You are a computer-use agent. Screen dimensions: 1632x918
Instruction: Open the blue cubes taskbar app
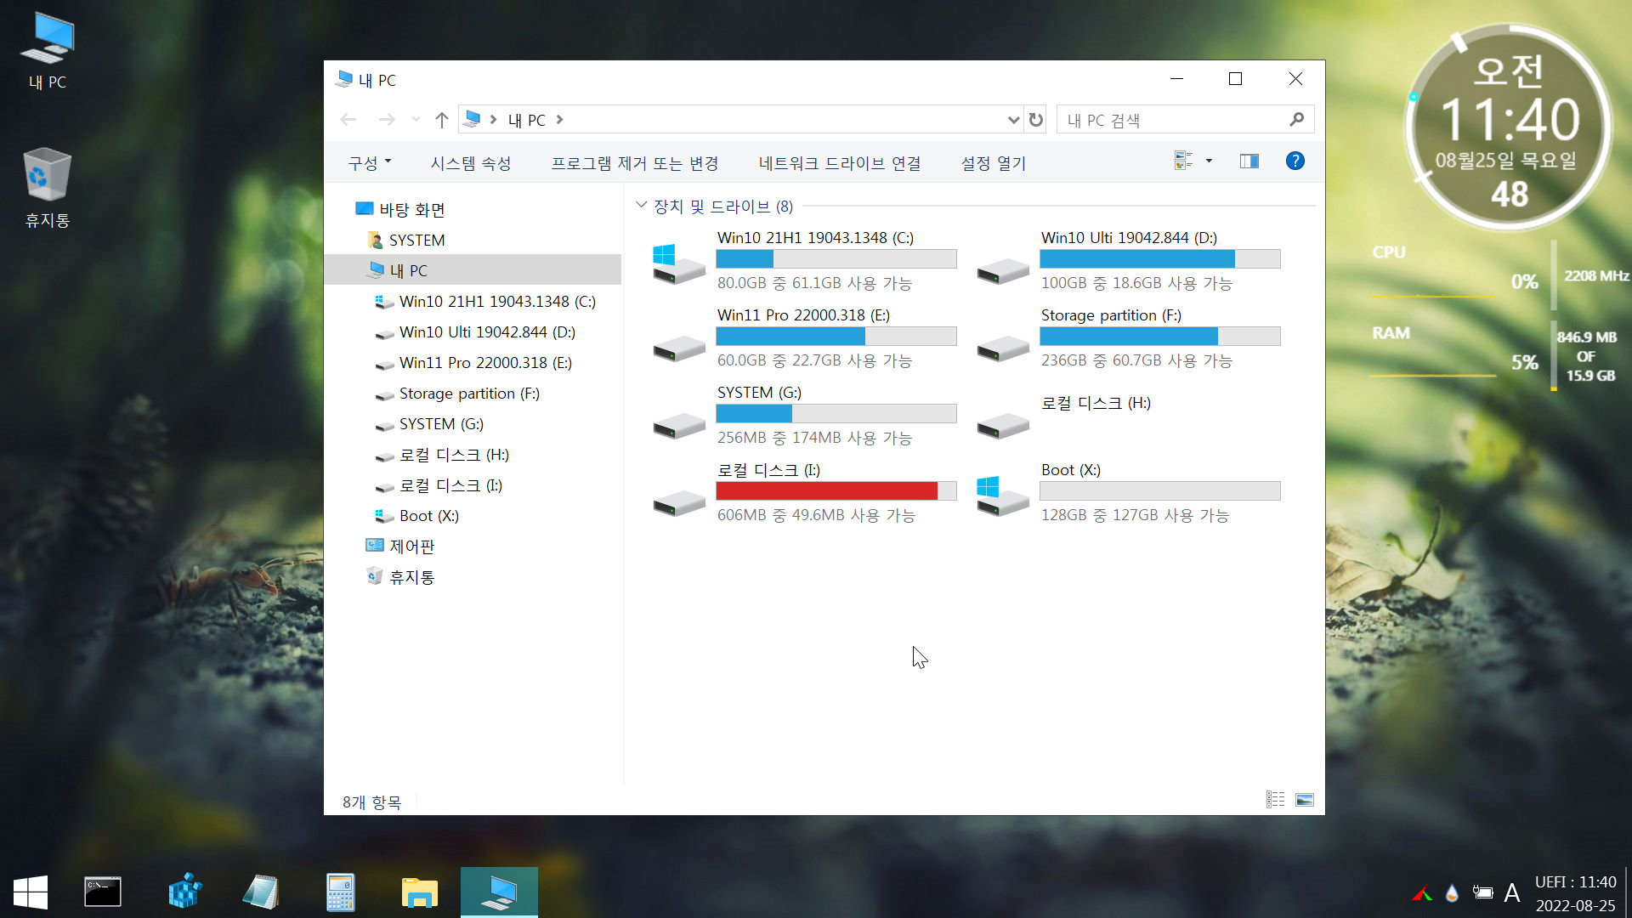[x=184, y=892]
